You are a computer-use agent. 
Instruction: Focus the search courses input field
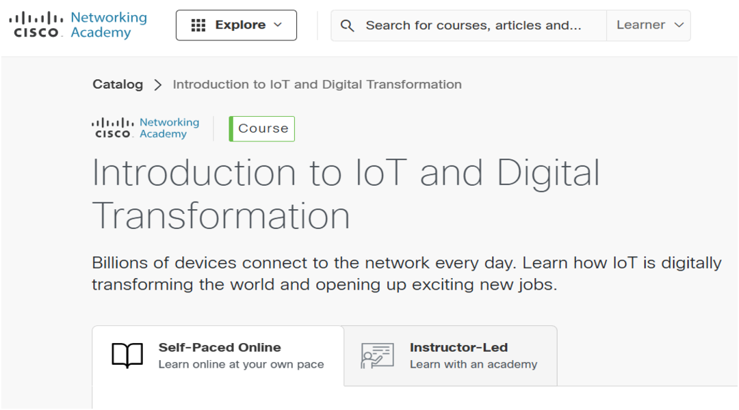pyautogui.click(x=474, y=25)
